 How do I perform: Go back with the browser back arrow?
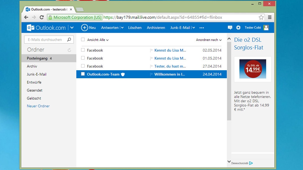pyautogui.click(x=26, y=17)
